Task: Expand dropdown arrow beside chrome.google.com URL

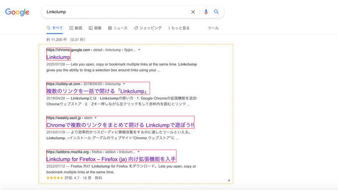Action: (x=139, y=50)
